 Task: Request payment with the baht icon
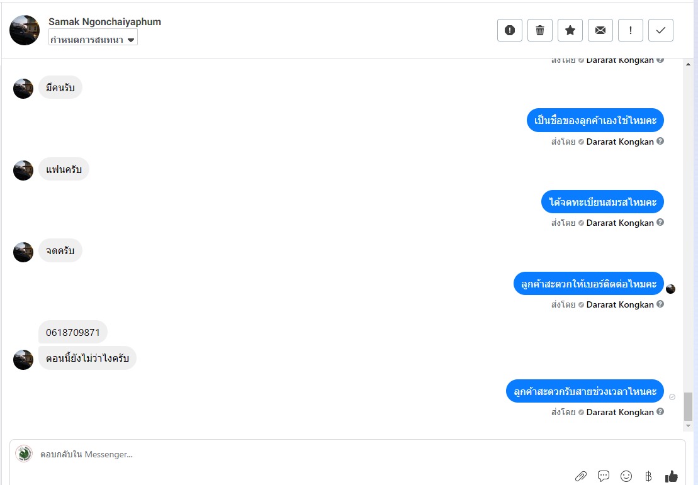[x=648, y=476]
